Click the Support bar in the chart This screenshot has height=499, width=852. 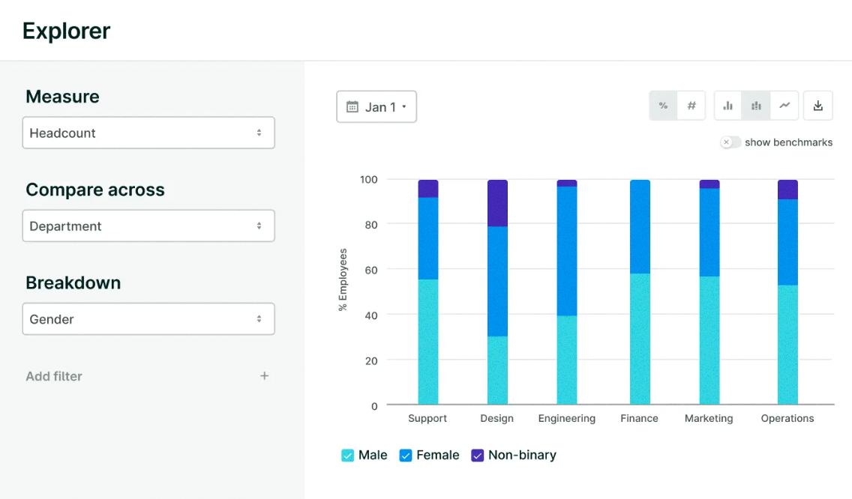(427, 300)
